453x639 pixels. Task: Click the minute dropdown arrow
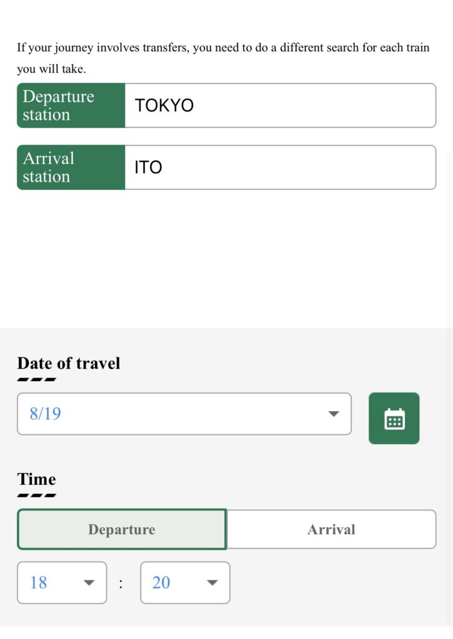212,583
